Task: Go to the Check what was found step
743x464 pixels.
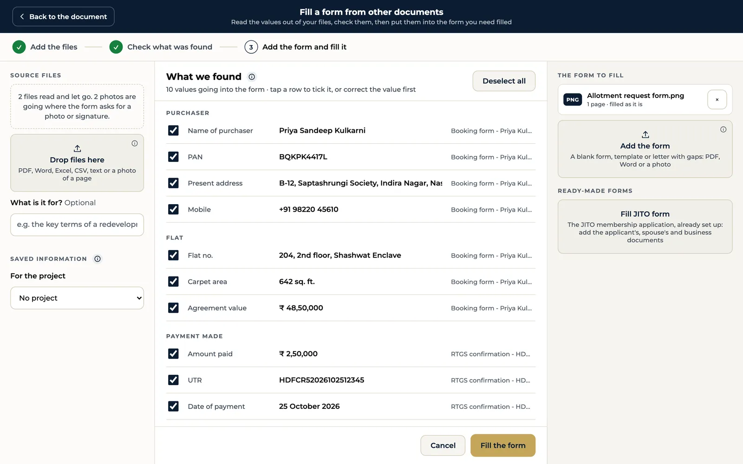Action: pos(161,47)
